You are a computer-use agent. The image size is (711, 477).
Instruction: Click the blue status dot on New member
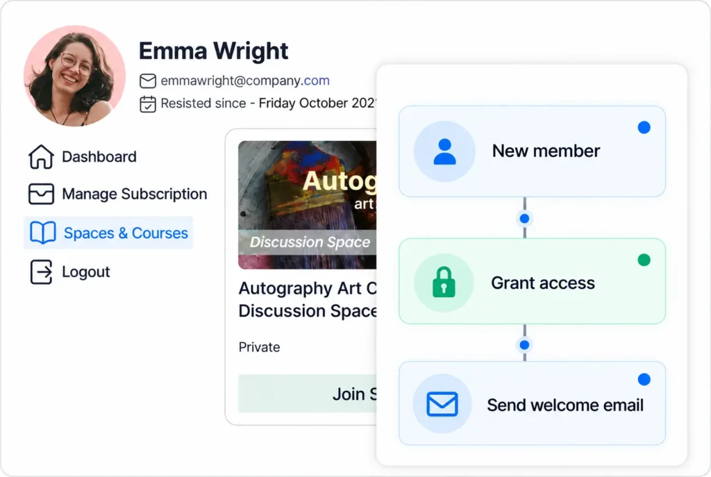644,128
